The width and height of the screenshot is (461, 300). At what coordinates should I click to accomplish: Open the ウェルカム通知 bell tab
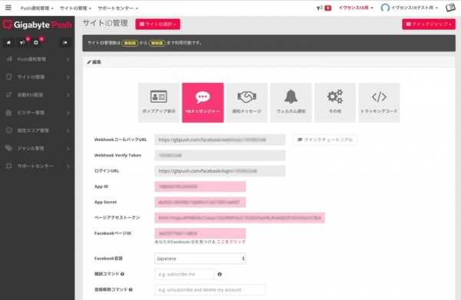291,103
